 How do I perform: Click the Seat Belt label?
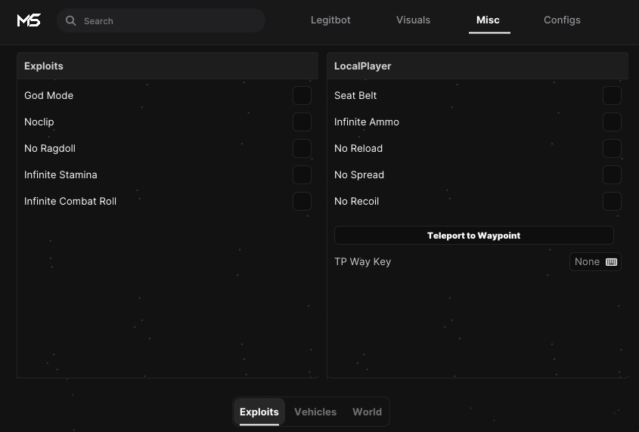[355, 95]
